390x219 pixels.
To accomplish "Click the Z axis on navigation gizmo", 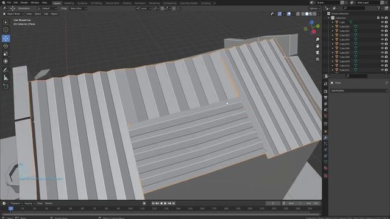I will pyautogui.click(x=311, y=23).
